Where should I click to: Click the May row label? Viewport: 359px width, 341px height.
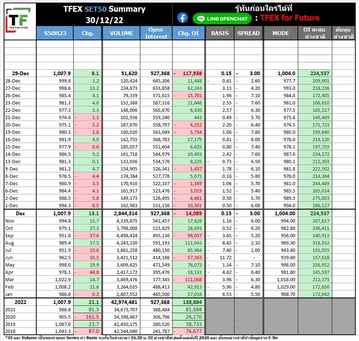tap(10, 265)
